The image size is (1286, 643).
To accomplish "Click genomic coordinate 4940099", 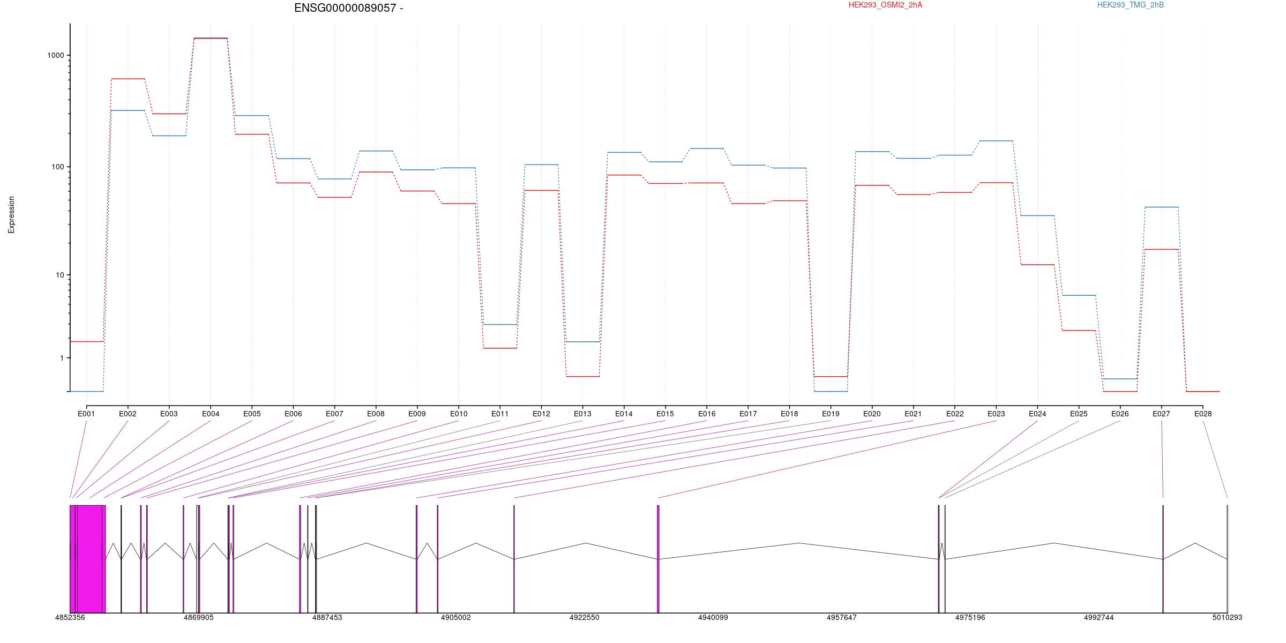I will coord(713,617).
